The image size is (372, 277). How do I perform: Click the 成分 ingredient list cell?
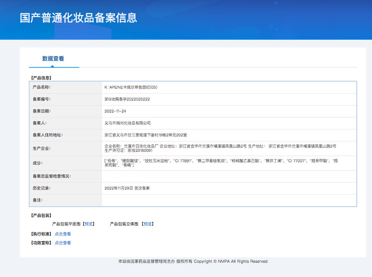[x=221, y=162]
